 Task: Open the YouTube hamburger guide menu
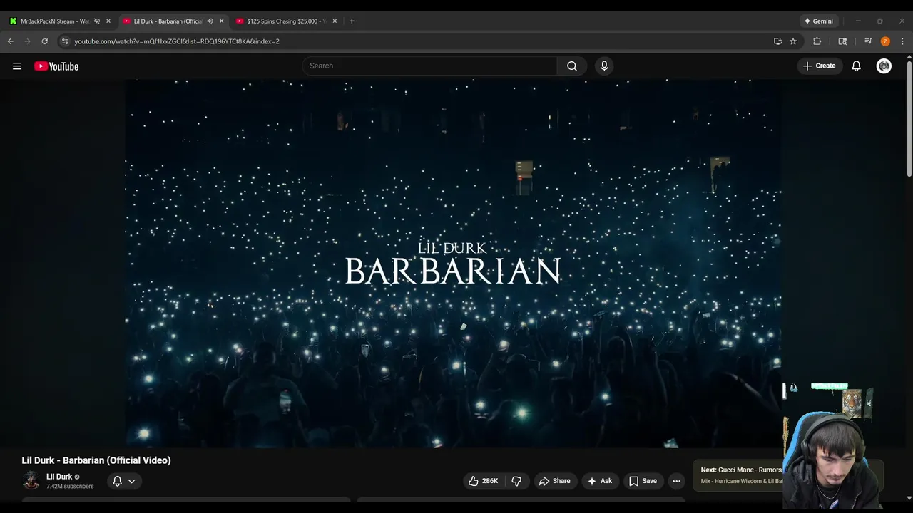click(x=17, y=66)
